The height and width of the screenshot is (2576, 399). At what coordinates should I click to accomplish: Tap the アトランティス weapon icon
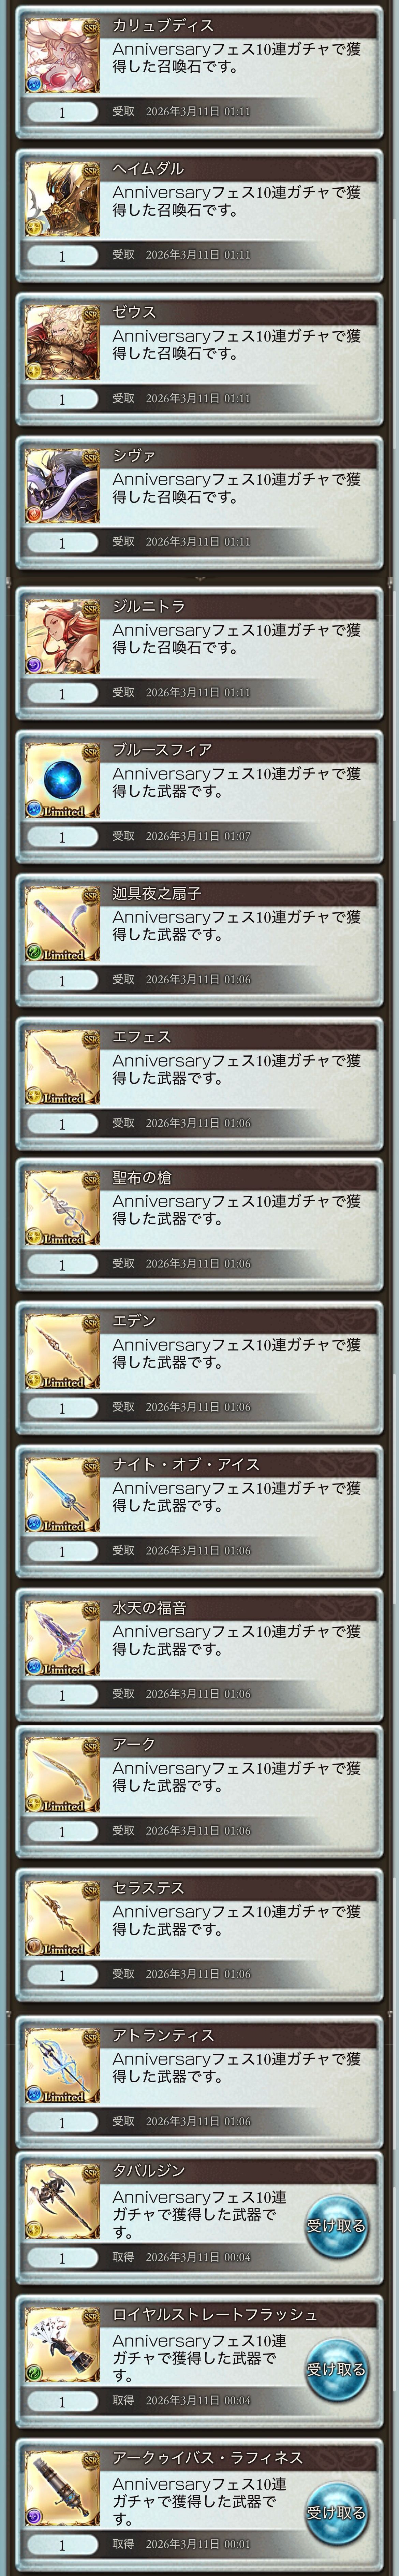62,2066
